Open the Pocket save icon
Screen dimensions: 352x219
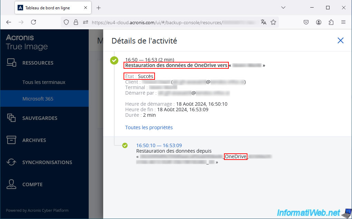click(306, 22)
